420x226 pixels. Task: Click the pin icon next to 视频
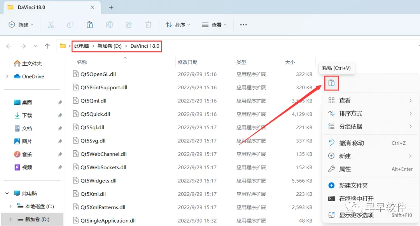pos(60,167)
